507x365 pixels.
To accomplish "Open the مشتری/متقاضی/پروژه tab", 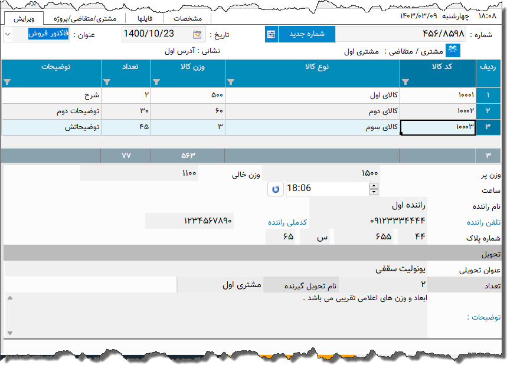I will [x=81, y=18].
